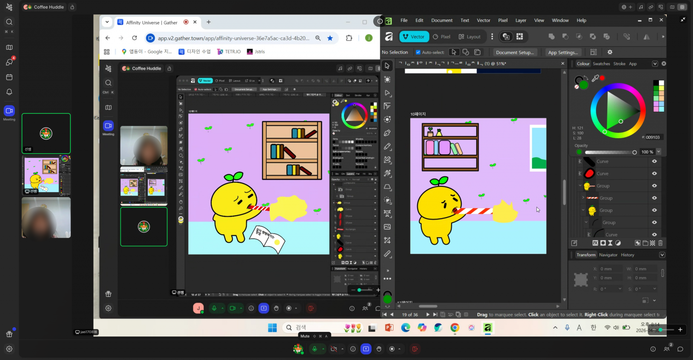Switch to the Navigator tab
The width and height of the screenshot is (693, 360).
tap(608, 255)
